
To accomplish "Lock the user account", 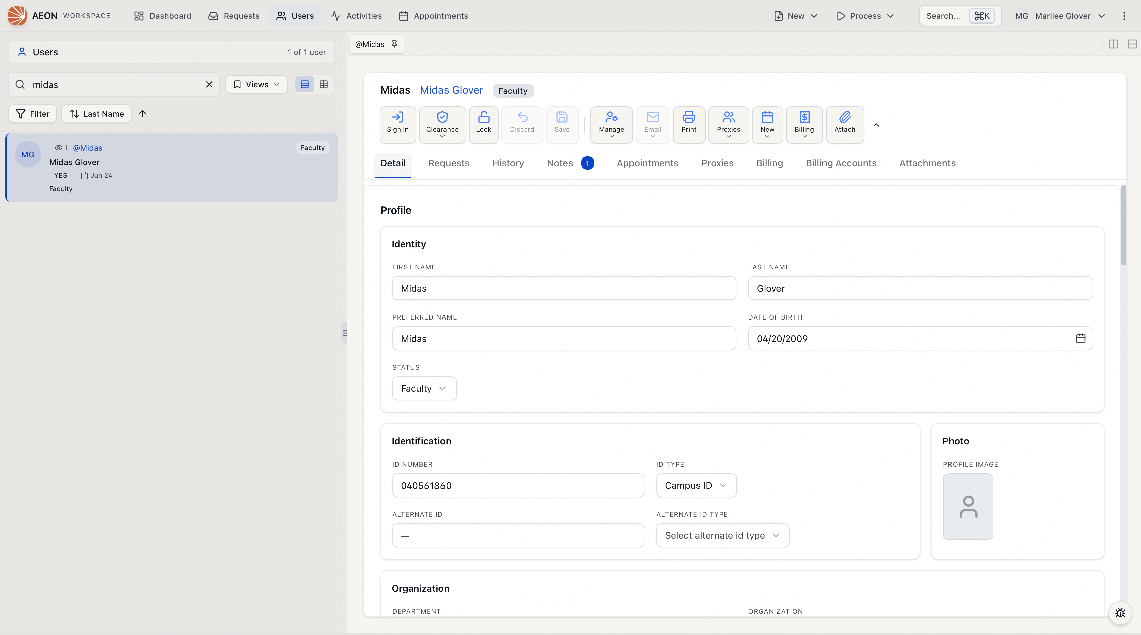I will click(483, 124).
